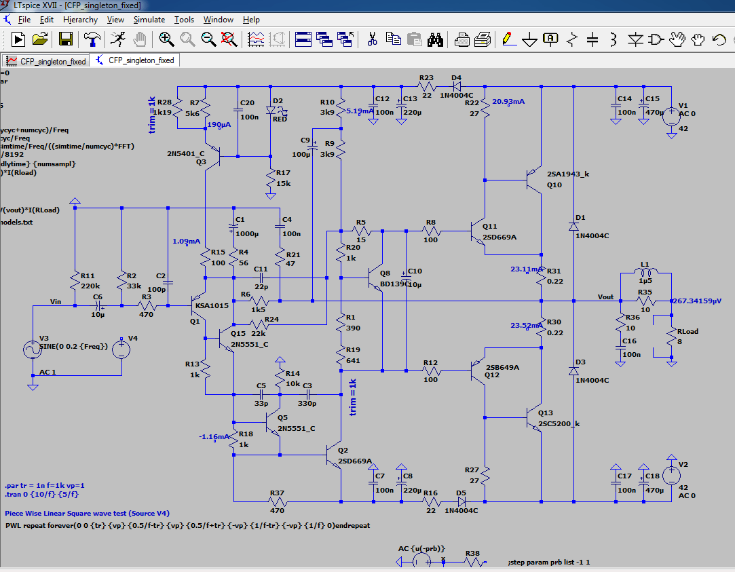Open the Help menu
Viewport: 735px width, 572px height.
click(251, 20)
